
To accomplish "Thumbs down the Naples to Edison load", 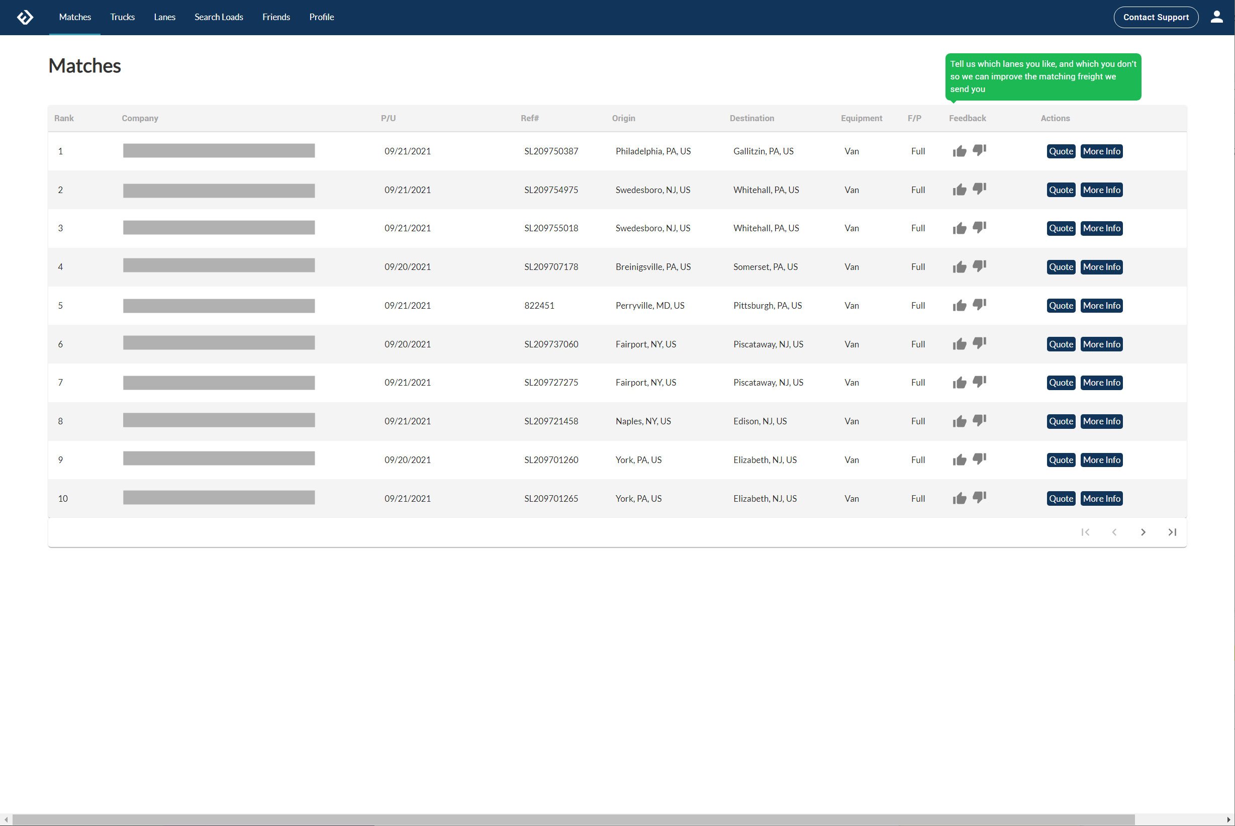I will pos(979,420).
